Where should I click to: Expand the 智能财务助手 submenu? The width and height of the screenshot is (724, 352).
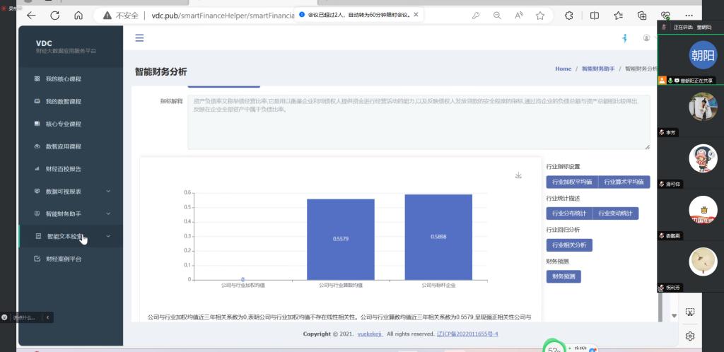108,213
